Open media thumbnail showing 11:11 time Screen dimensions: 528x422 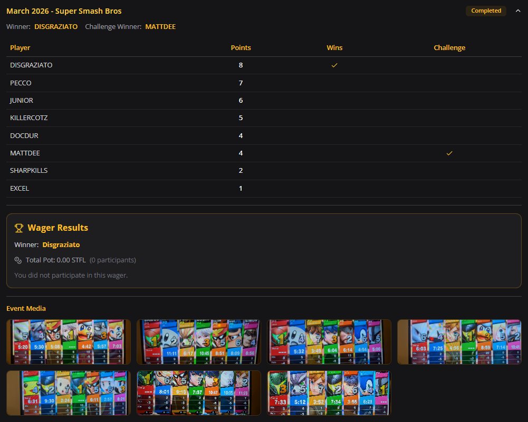(199, 342)
